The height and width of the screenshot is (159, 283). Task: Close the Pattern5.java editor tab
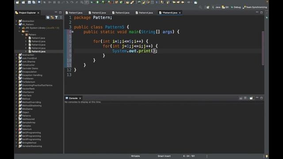[180, 13]
